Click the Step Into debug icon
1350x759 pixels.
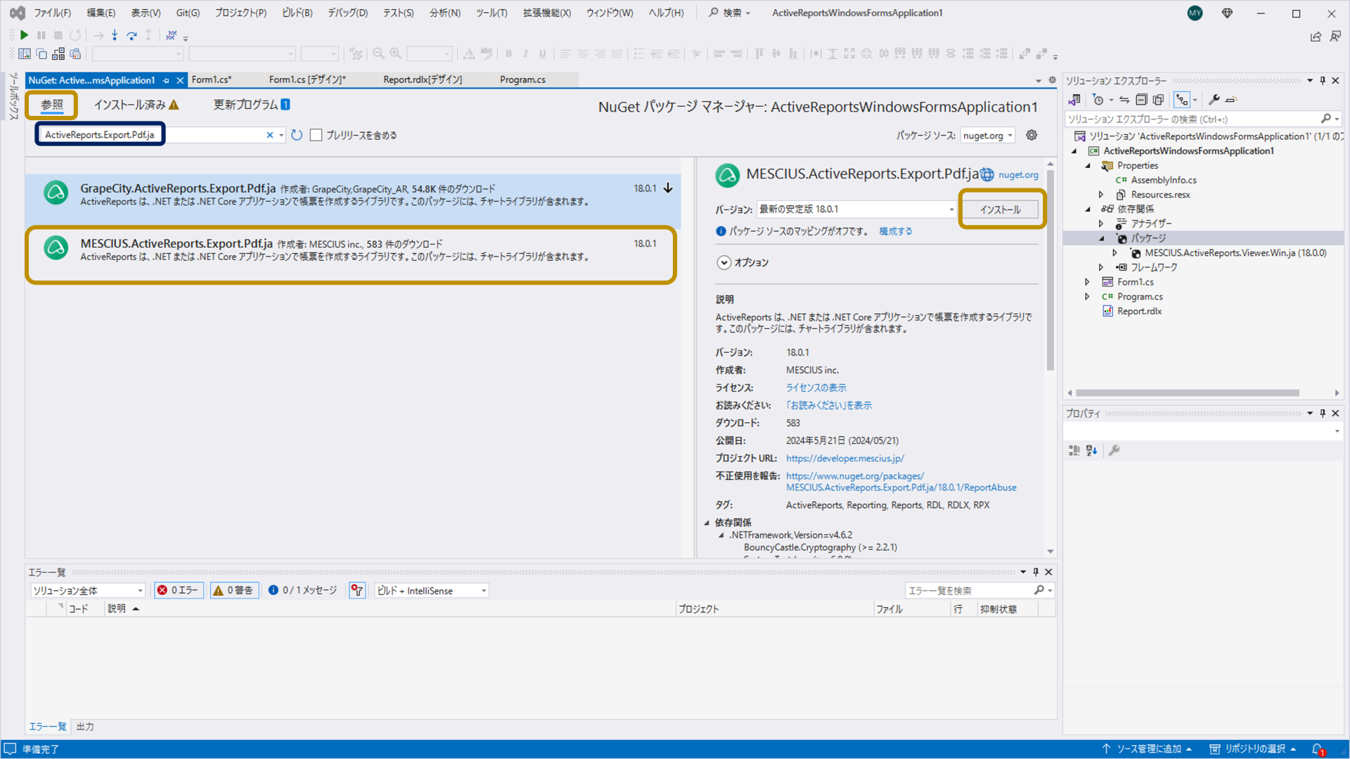pos(115,35)
